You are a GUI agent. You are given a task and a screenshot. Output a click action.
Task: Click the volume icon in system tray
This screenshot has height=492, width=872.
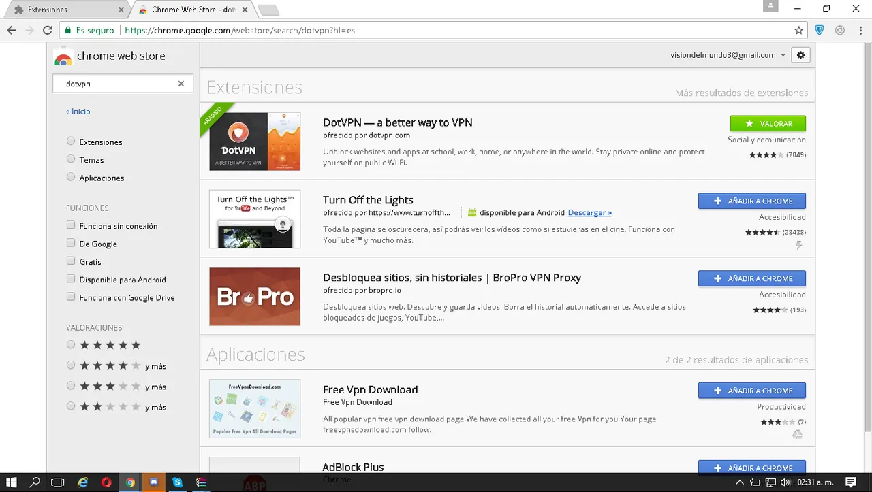coord(785,482)
